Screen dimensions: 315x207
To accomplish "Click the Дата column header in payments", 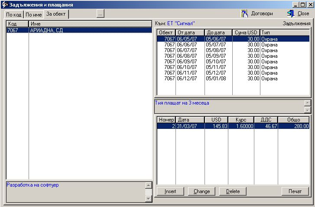I will [190, 120].
